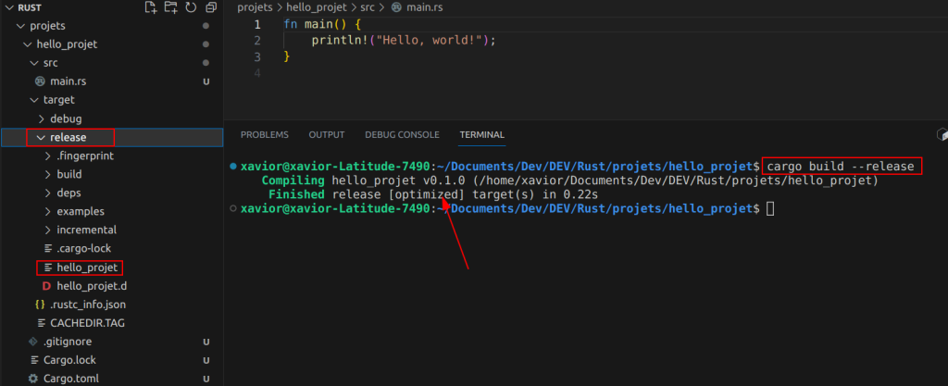This screenshot has height=386, width=948.
Task: Click the U git status badge next to Cargo.toml
Action: click(206, 379)
